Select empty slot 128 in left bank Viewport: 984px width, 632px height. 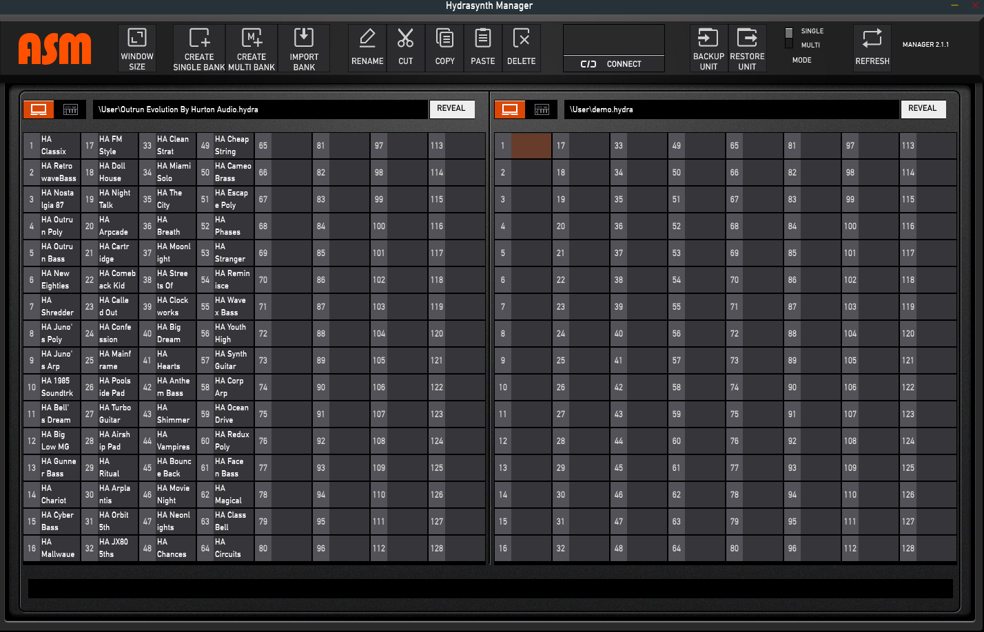(457, 548)
